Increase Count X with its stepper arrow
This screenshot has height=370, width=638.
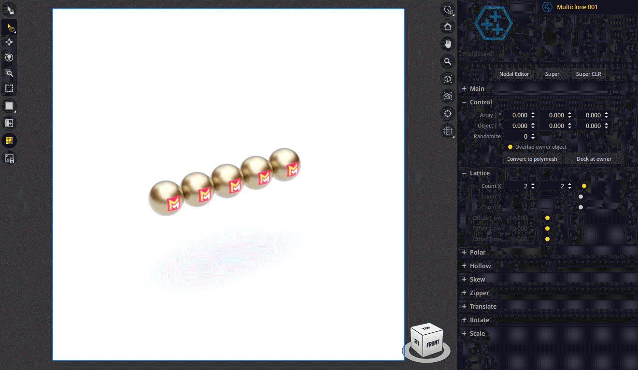point(533,184)
